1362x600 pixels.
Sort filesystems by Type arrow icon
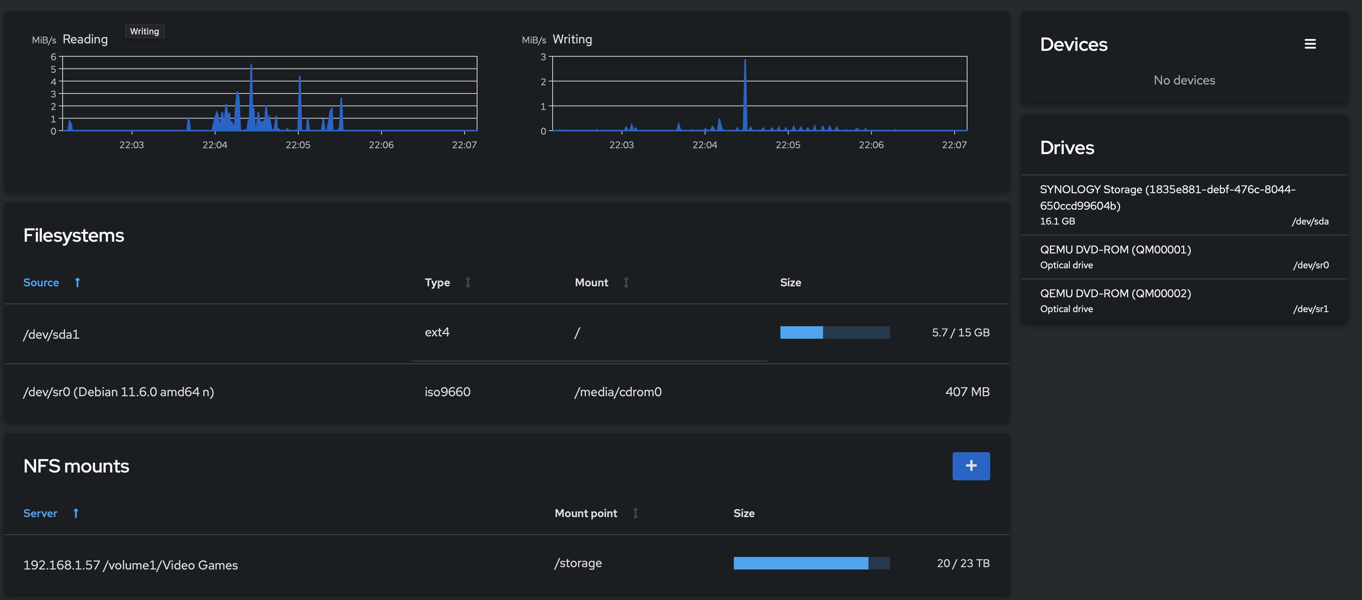[x=468, y=282]
